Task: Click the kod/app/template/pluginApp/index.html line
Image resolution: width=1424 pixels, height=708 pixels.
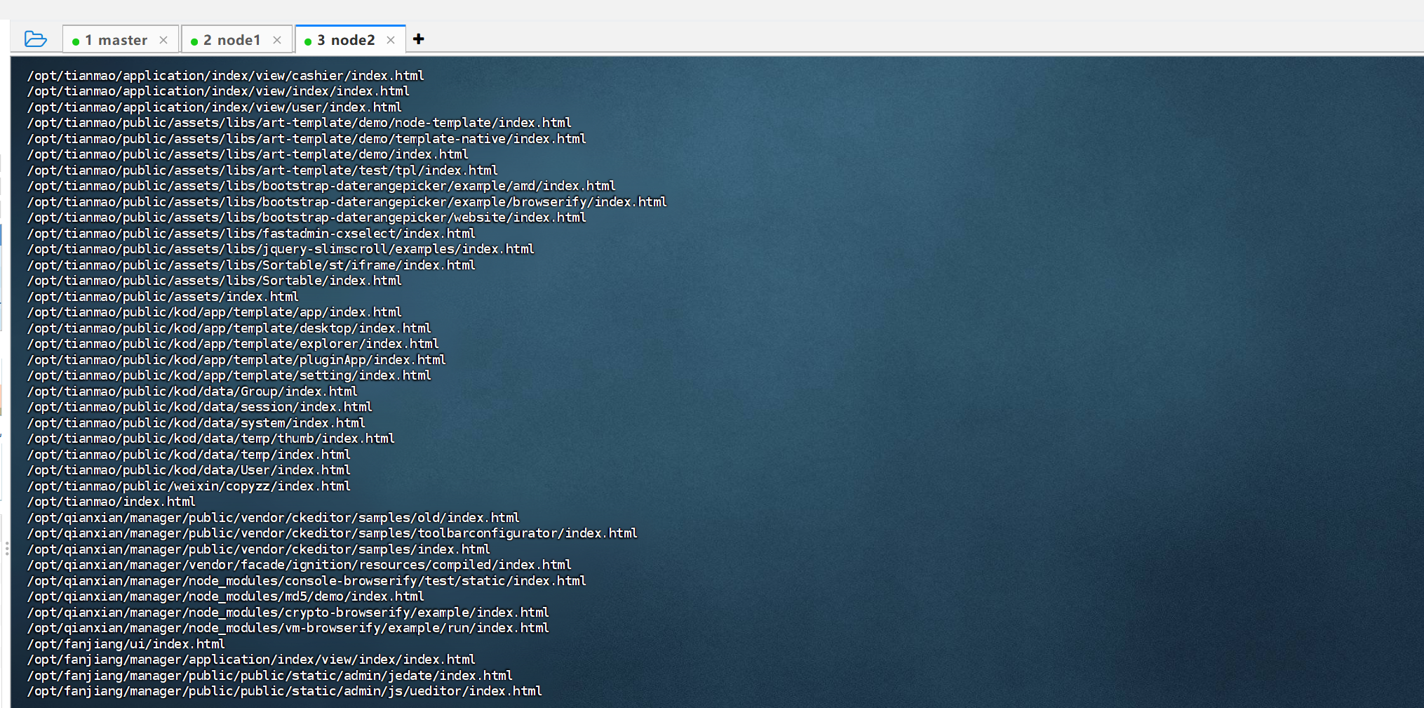Action: click(236, 360)
